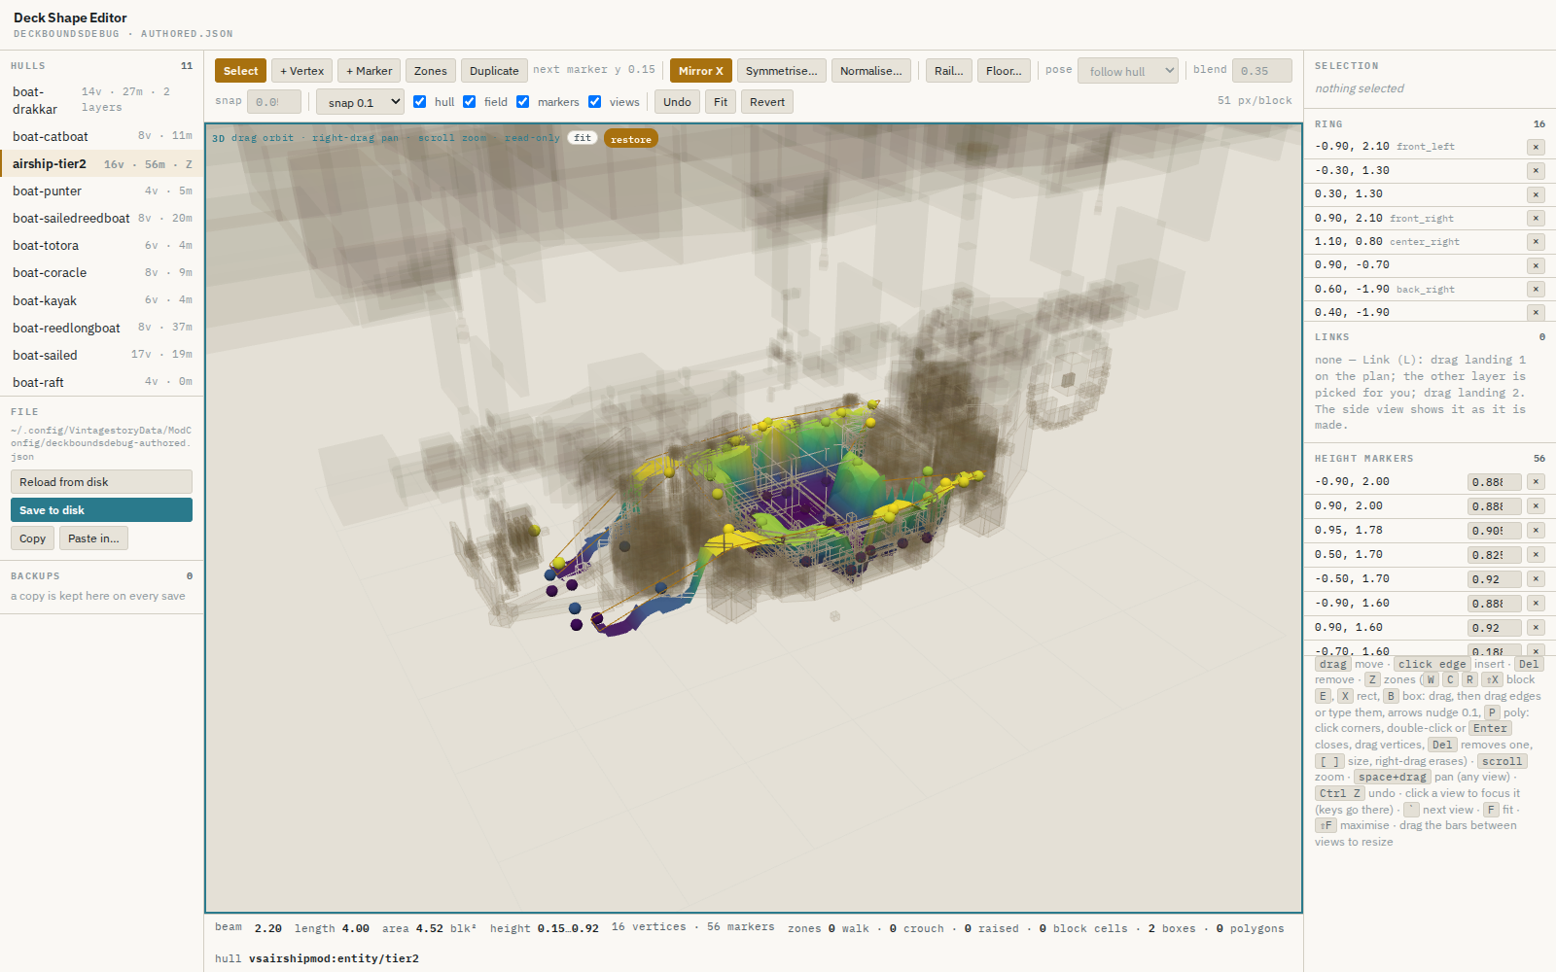This screenshot has width=1556, height=972.
Task: Remove height marker -0.50, 1.70
Action: click(1536, 579)
